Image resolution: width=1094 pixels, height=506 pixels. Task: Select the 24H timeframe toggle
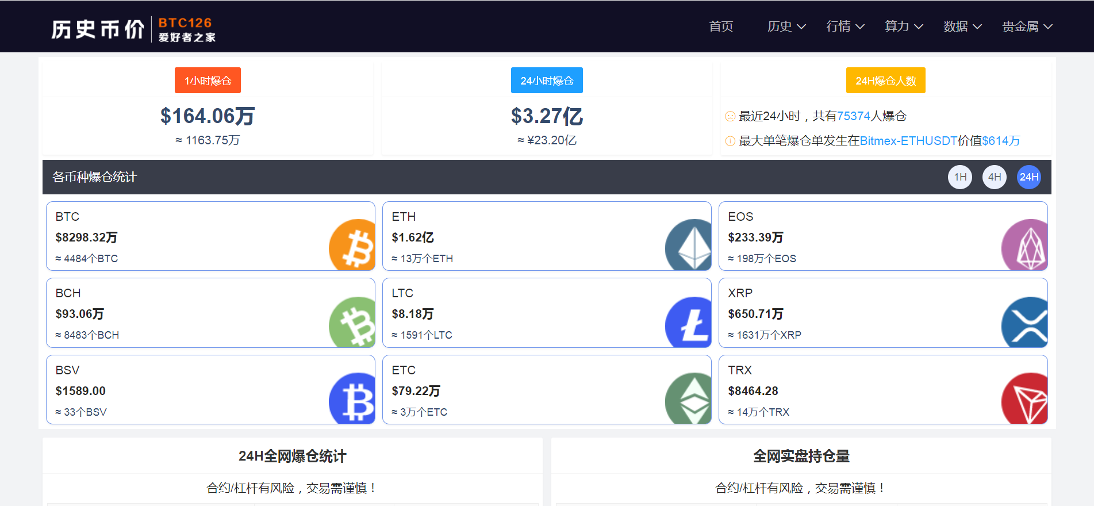point(1028,177)
